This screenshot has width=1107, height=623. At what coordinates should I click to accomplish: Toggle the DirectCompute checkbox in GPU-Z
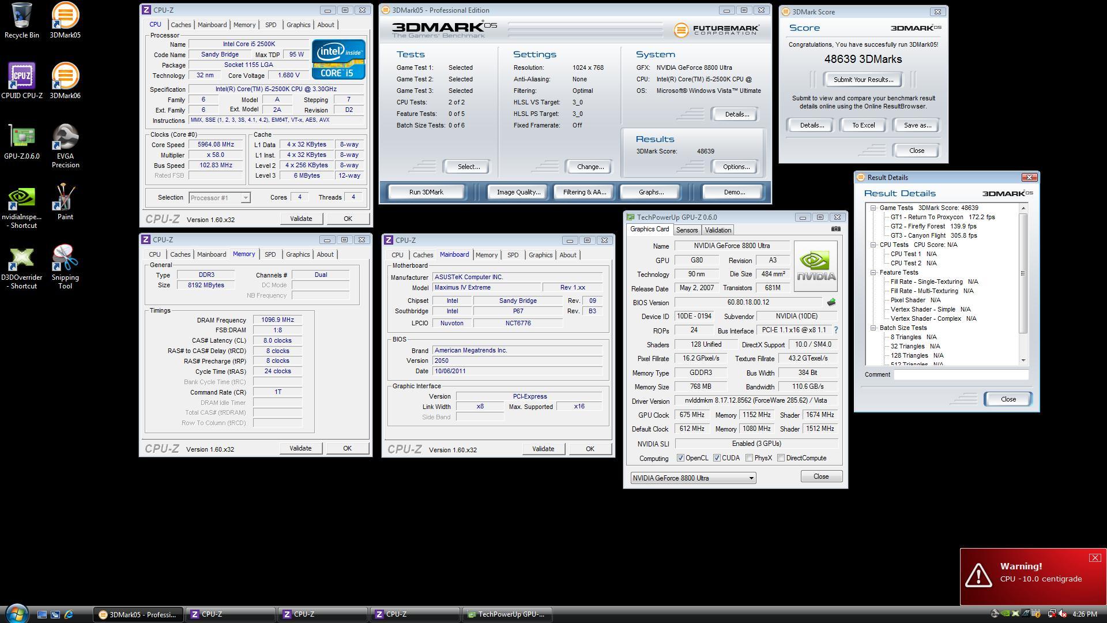[781, 458]
